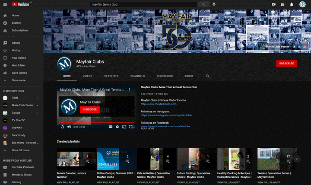Open player settings gear
Viewport: 311px width, 185px height.
pyautogui.click(x=117, y=127)
